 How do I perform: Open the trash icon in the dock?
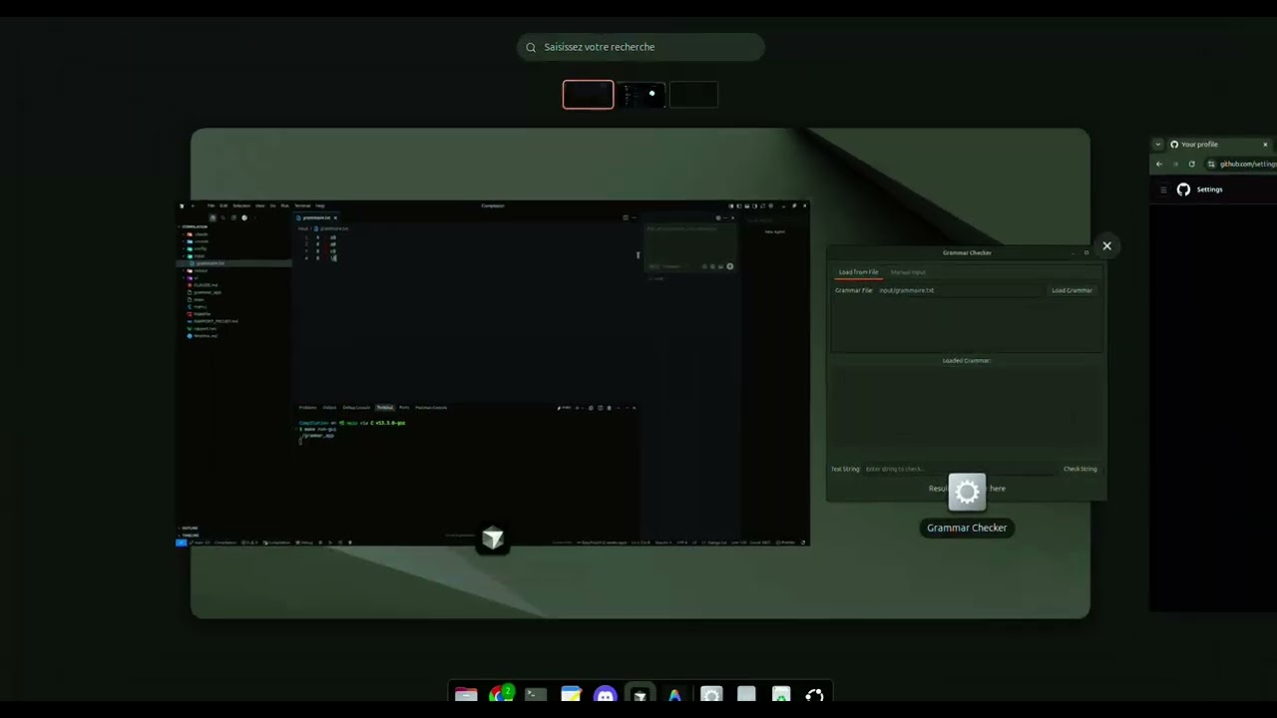(x=781, y=695)
